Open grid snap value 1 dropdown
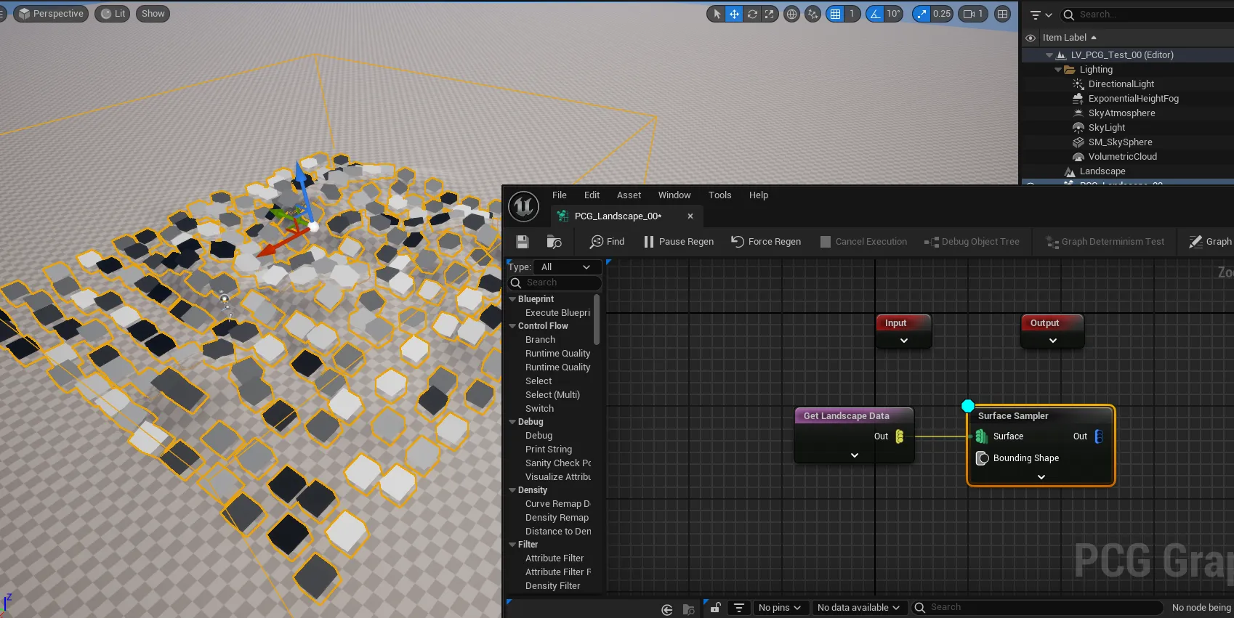This screenshot has width=1234, height=618. (x=852, y=14)
